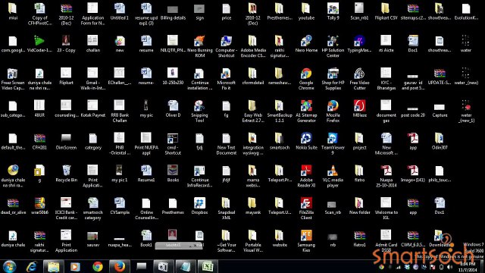Open the Books image file
Image resolution: width=485 pixels, height=273 pixels.
(173, 171)
